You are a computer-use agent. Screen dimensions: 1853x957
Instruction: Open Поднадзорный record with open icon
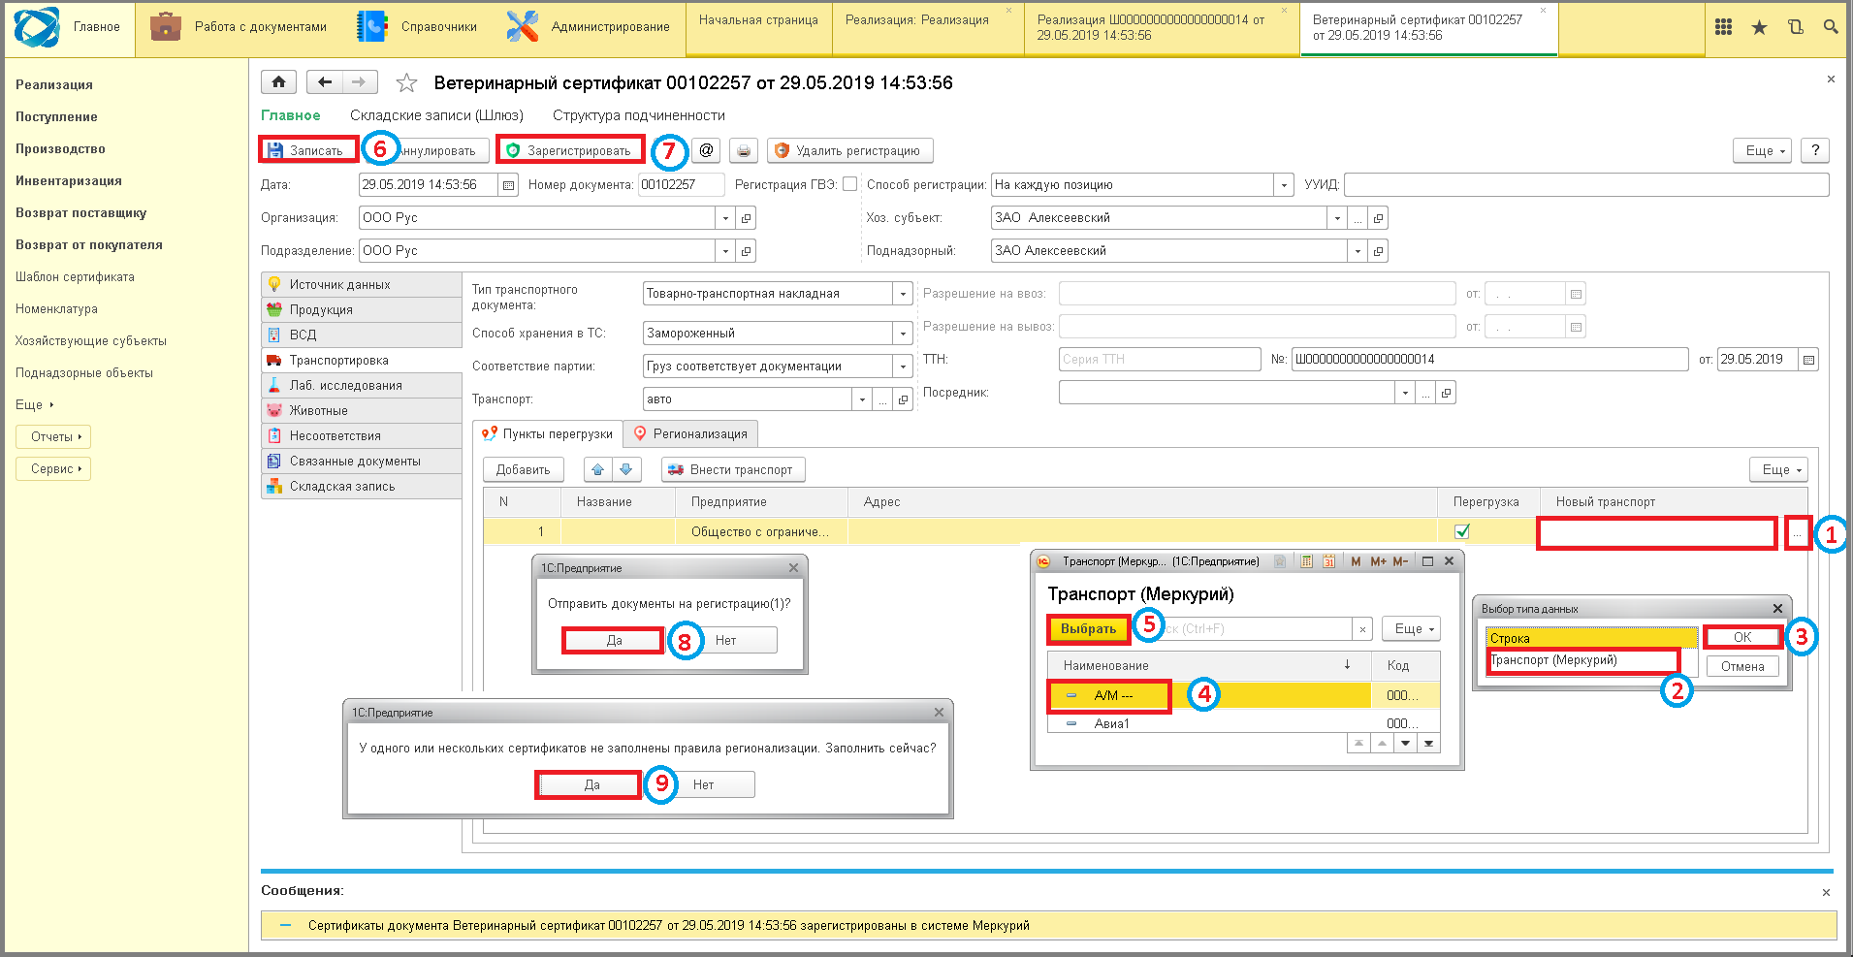[1378, 251]
